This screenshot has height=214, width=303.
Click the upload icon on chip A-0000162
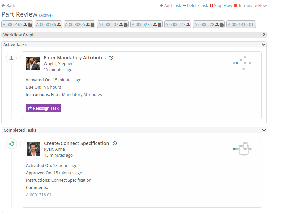click(25, 25)
